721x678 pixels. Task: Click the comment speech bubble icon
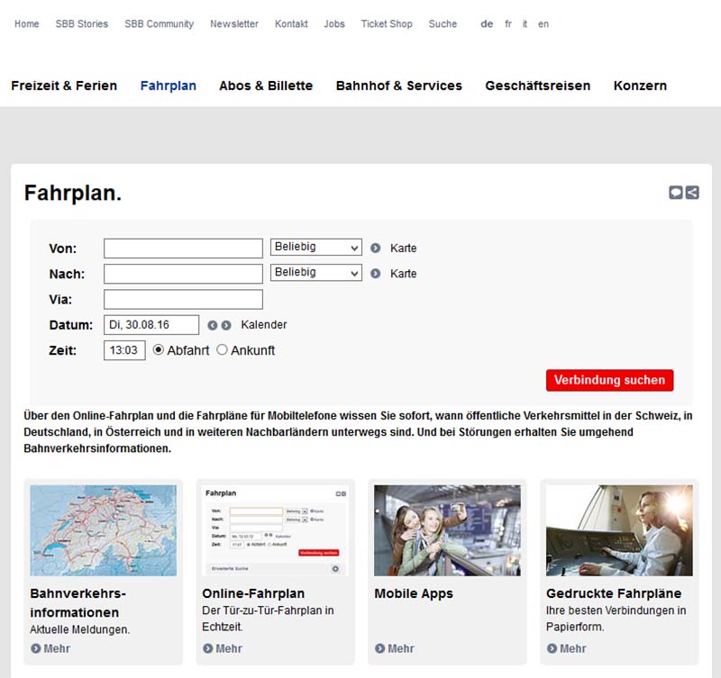(x=676, y=192)
